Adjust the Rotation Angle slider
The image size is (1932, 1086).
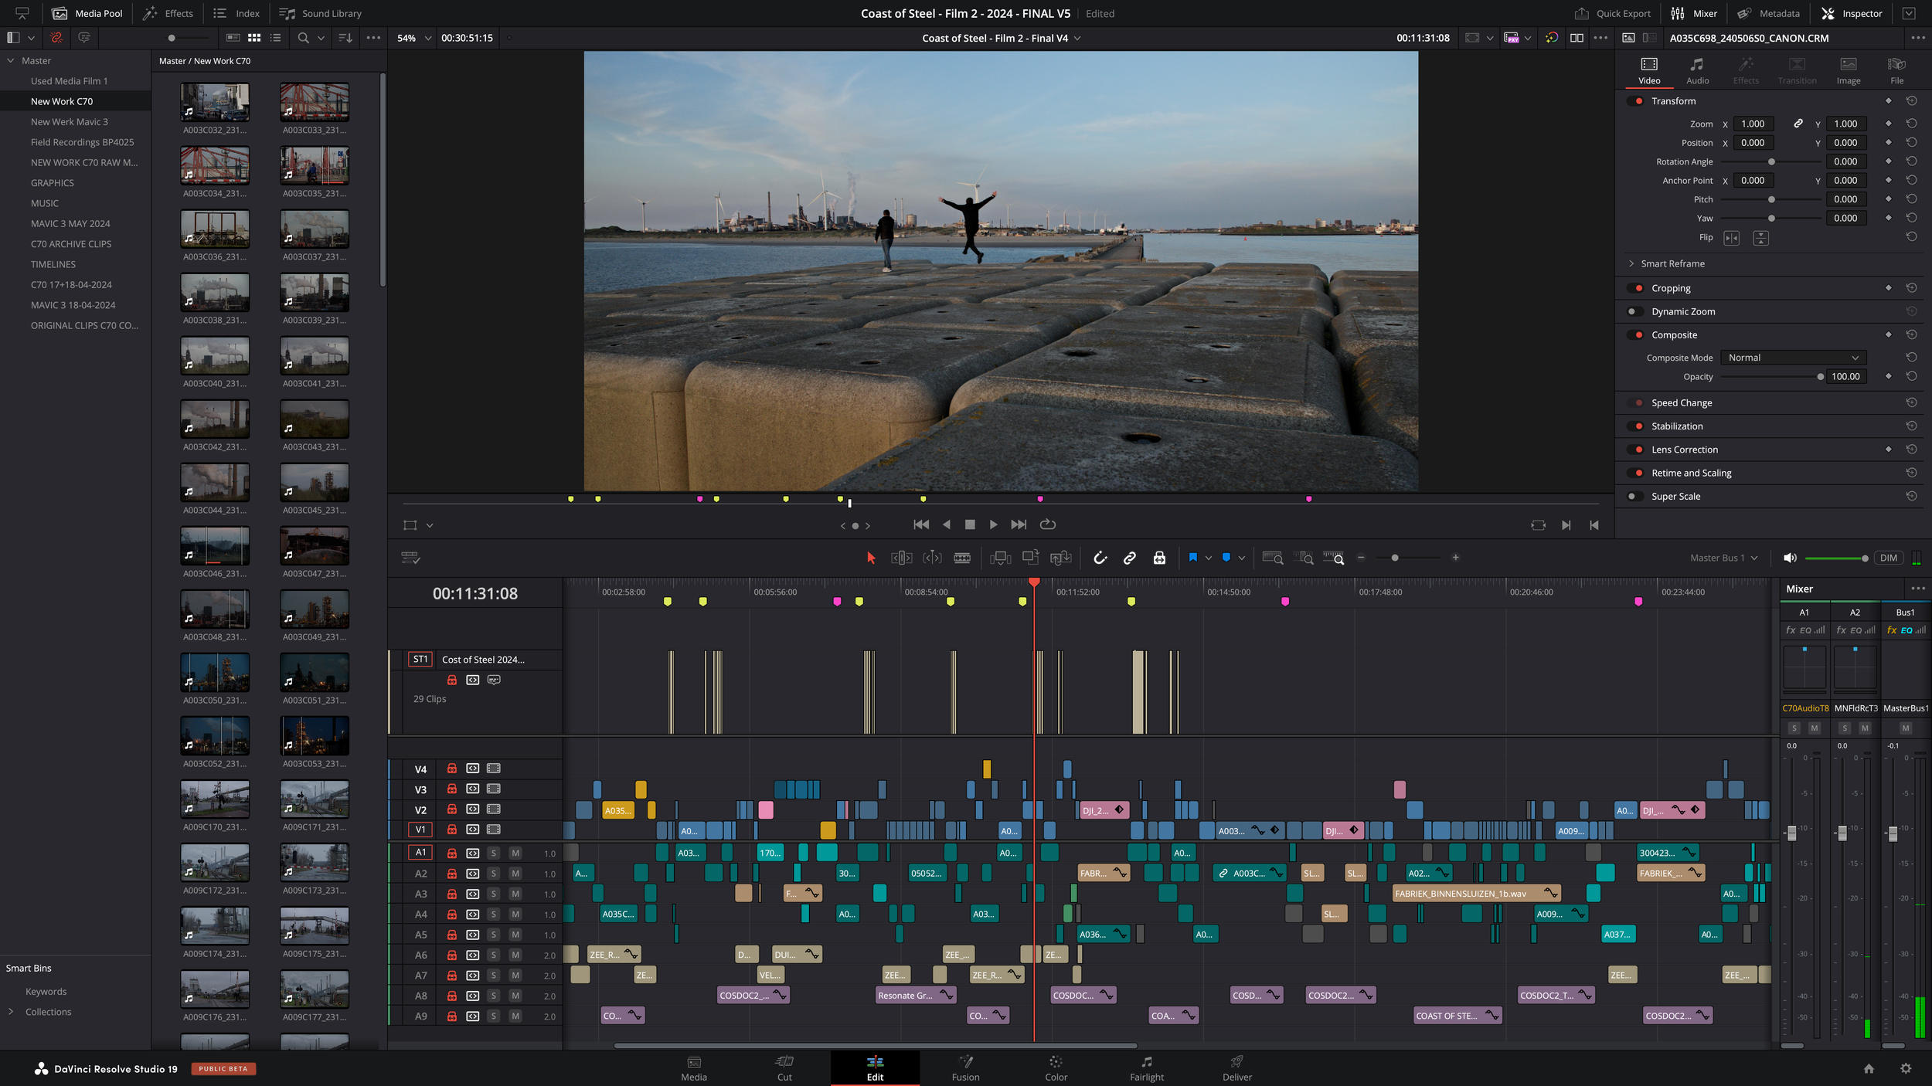(1770, 162)
